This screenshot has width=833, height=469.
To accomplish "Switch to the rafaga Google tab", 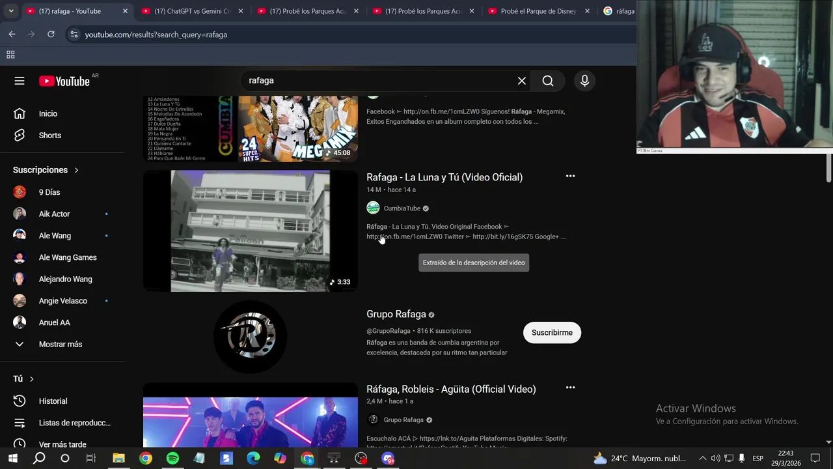I will (618, 11).
